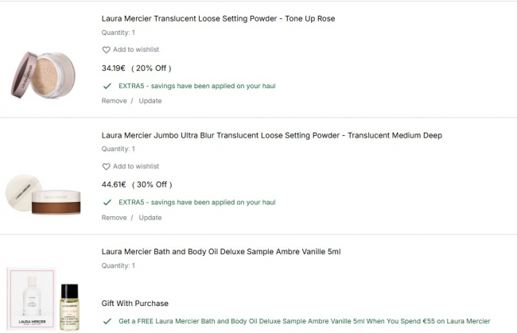Add Jumbo Ultra Blur powder to wishlist
The height and width of the screenshot is (333, 517).
point(135,167)
